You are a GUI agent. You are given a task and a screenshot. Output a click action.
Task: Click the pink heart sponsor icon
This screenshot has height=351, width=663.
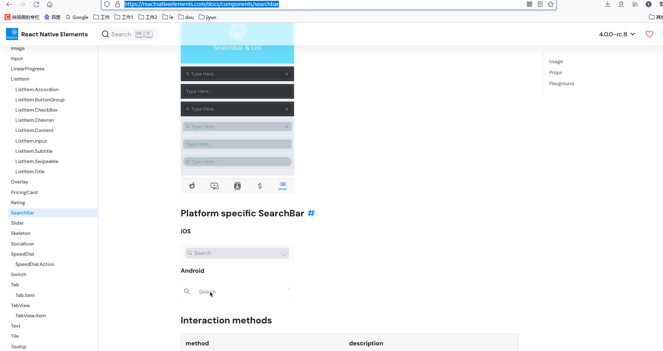(x=649, y=34)
